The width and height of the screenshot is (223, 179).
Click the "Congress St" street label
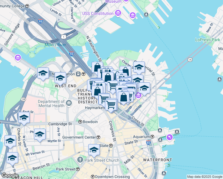tap(112, 131)
